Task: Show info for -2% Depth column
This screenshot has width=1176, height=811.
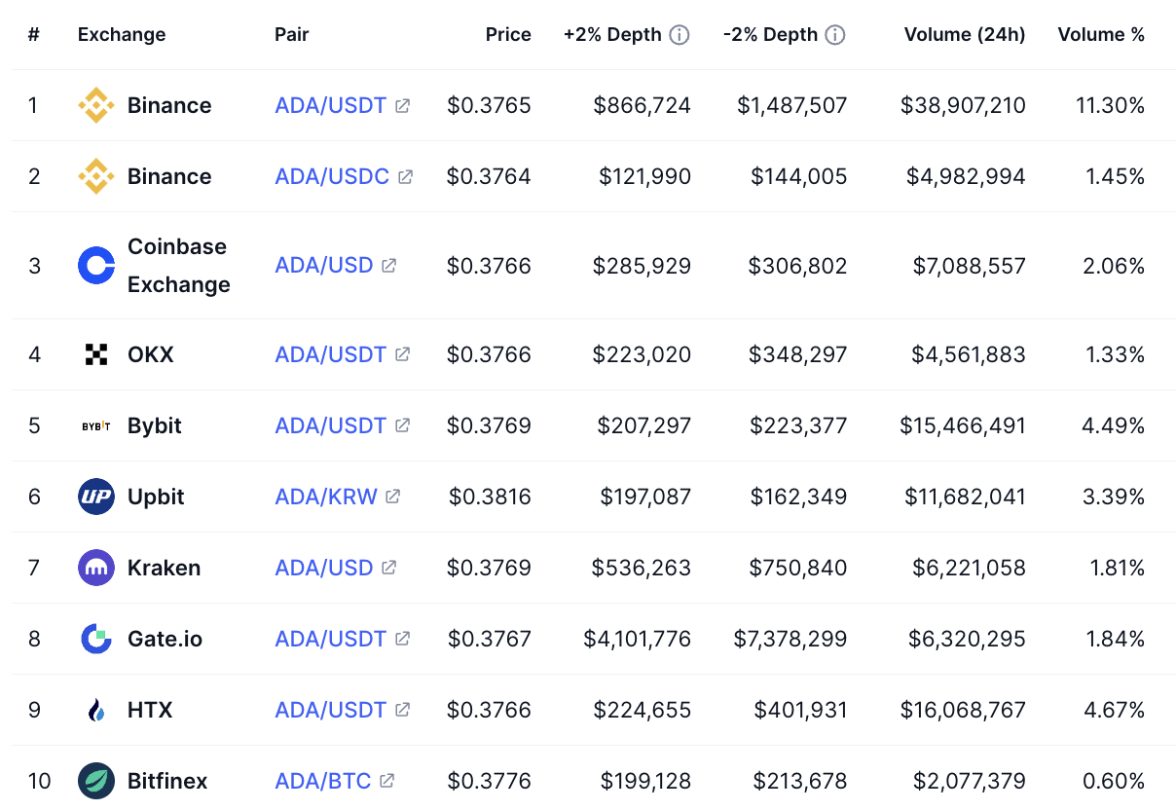Action: point(835,35)
